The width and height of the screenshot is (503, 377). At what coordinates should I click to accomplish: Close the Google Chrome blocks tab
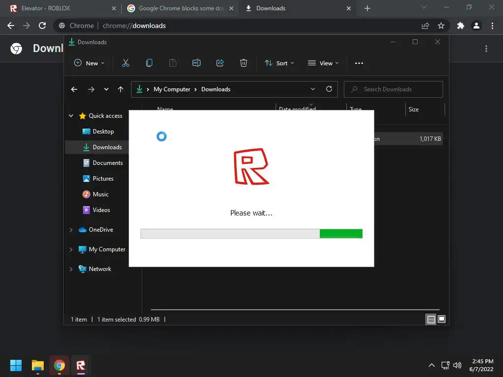[231, 8]
